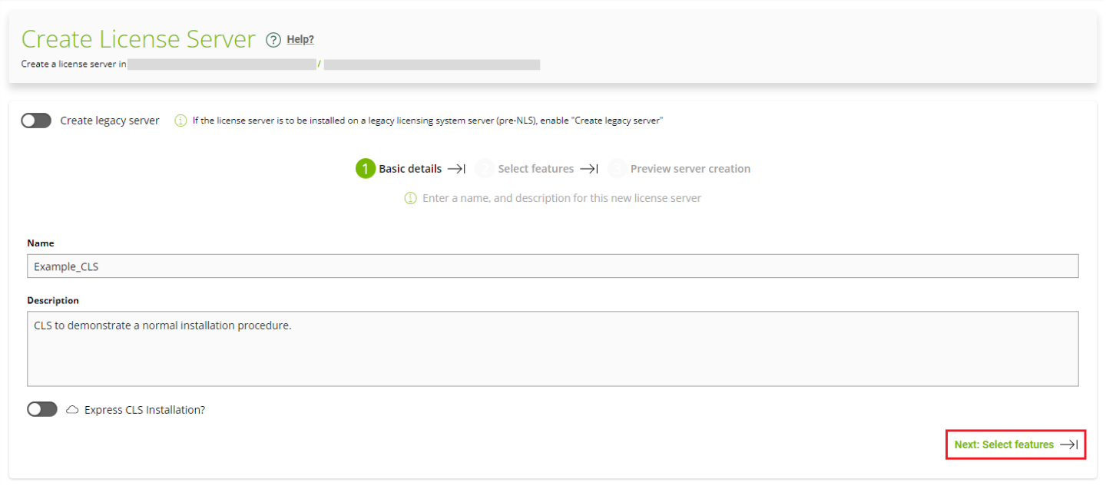Screen dimensions: 1106x489
Task: Click the Help question mark icon
Action: 273,39
